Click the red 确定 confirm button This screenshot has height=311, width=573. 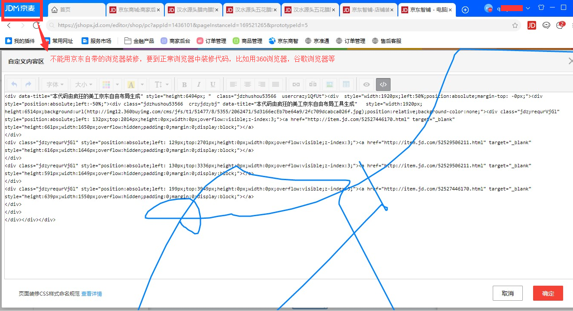coord(548,293)
